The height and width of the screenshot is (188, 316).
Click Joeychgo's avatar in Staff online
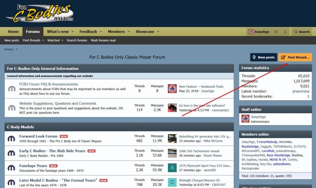pos(245,119)
